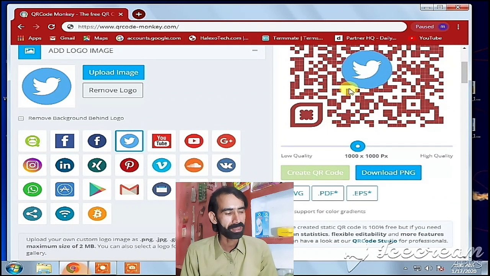Switch to the QRCode Monkey tab
490x276 pixels.
tap(71, 14)
